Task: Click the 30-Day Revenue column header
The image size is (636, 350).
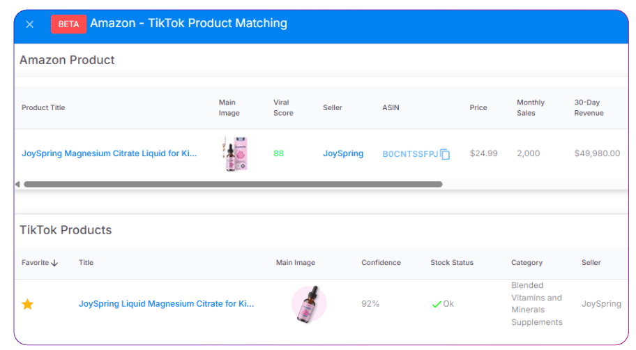Action: [589, 107]
